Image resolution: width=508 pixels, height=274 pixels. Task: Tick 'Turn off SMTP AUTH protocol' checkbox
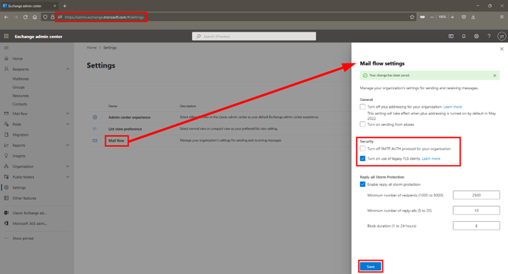363,148
